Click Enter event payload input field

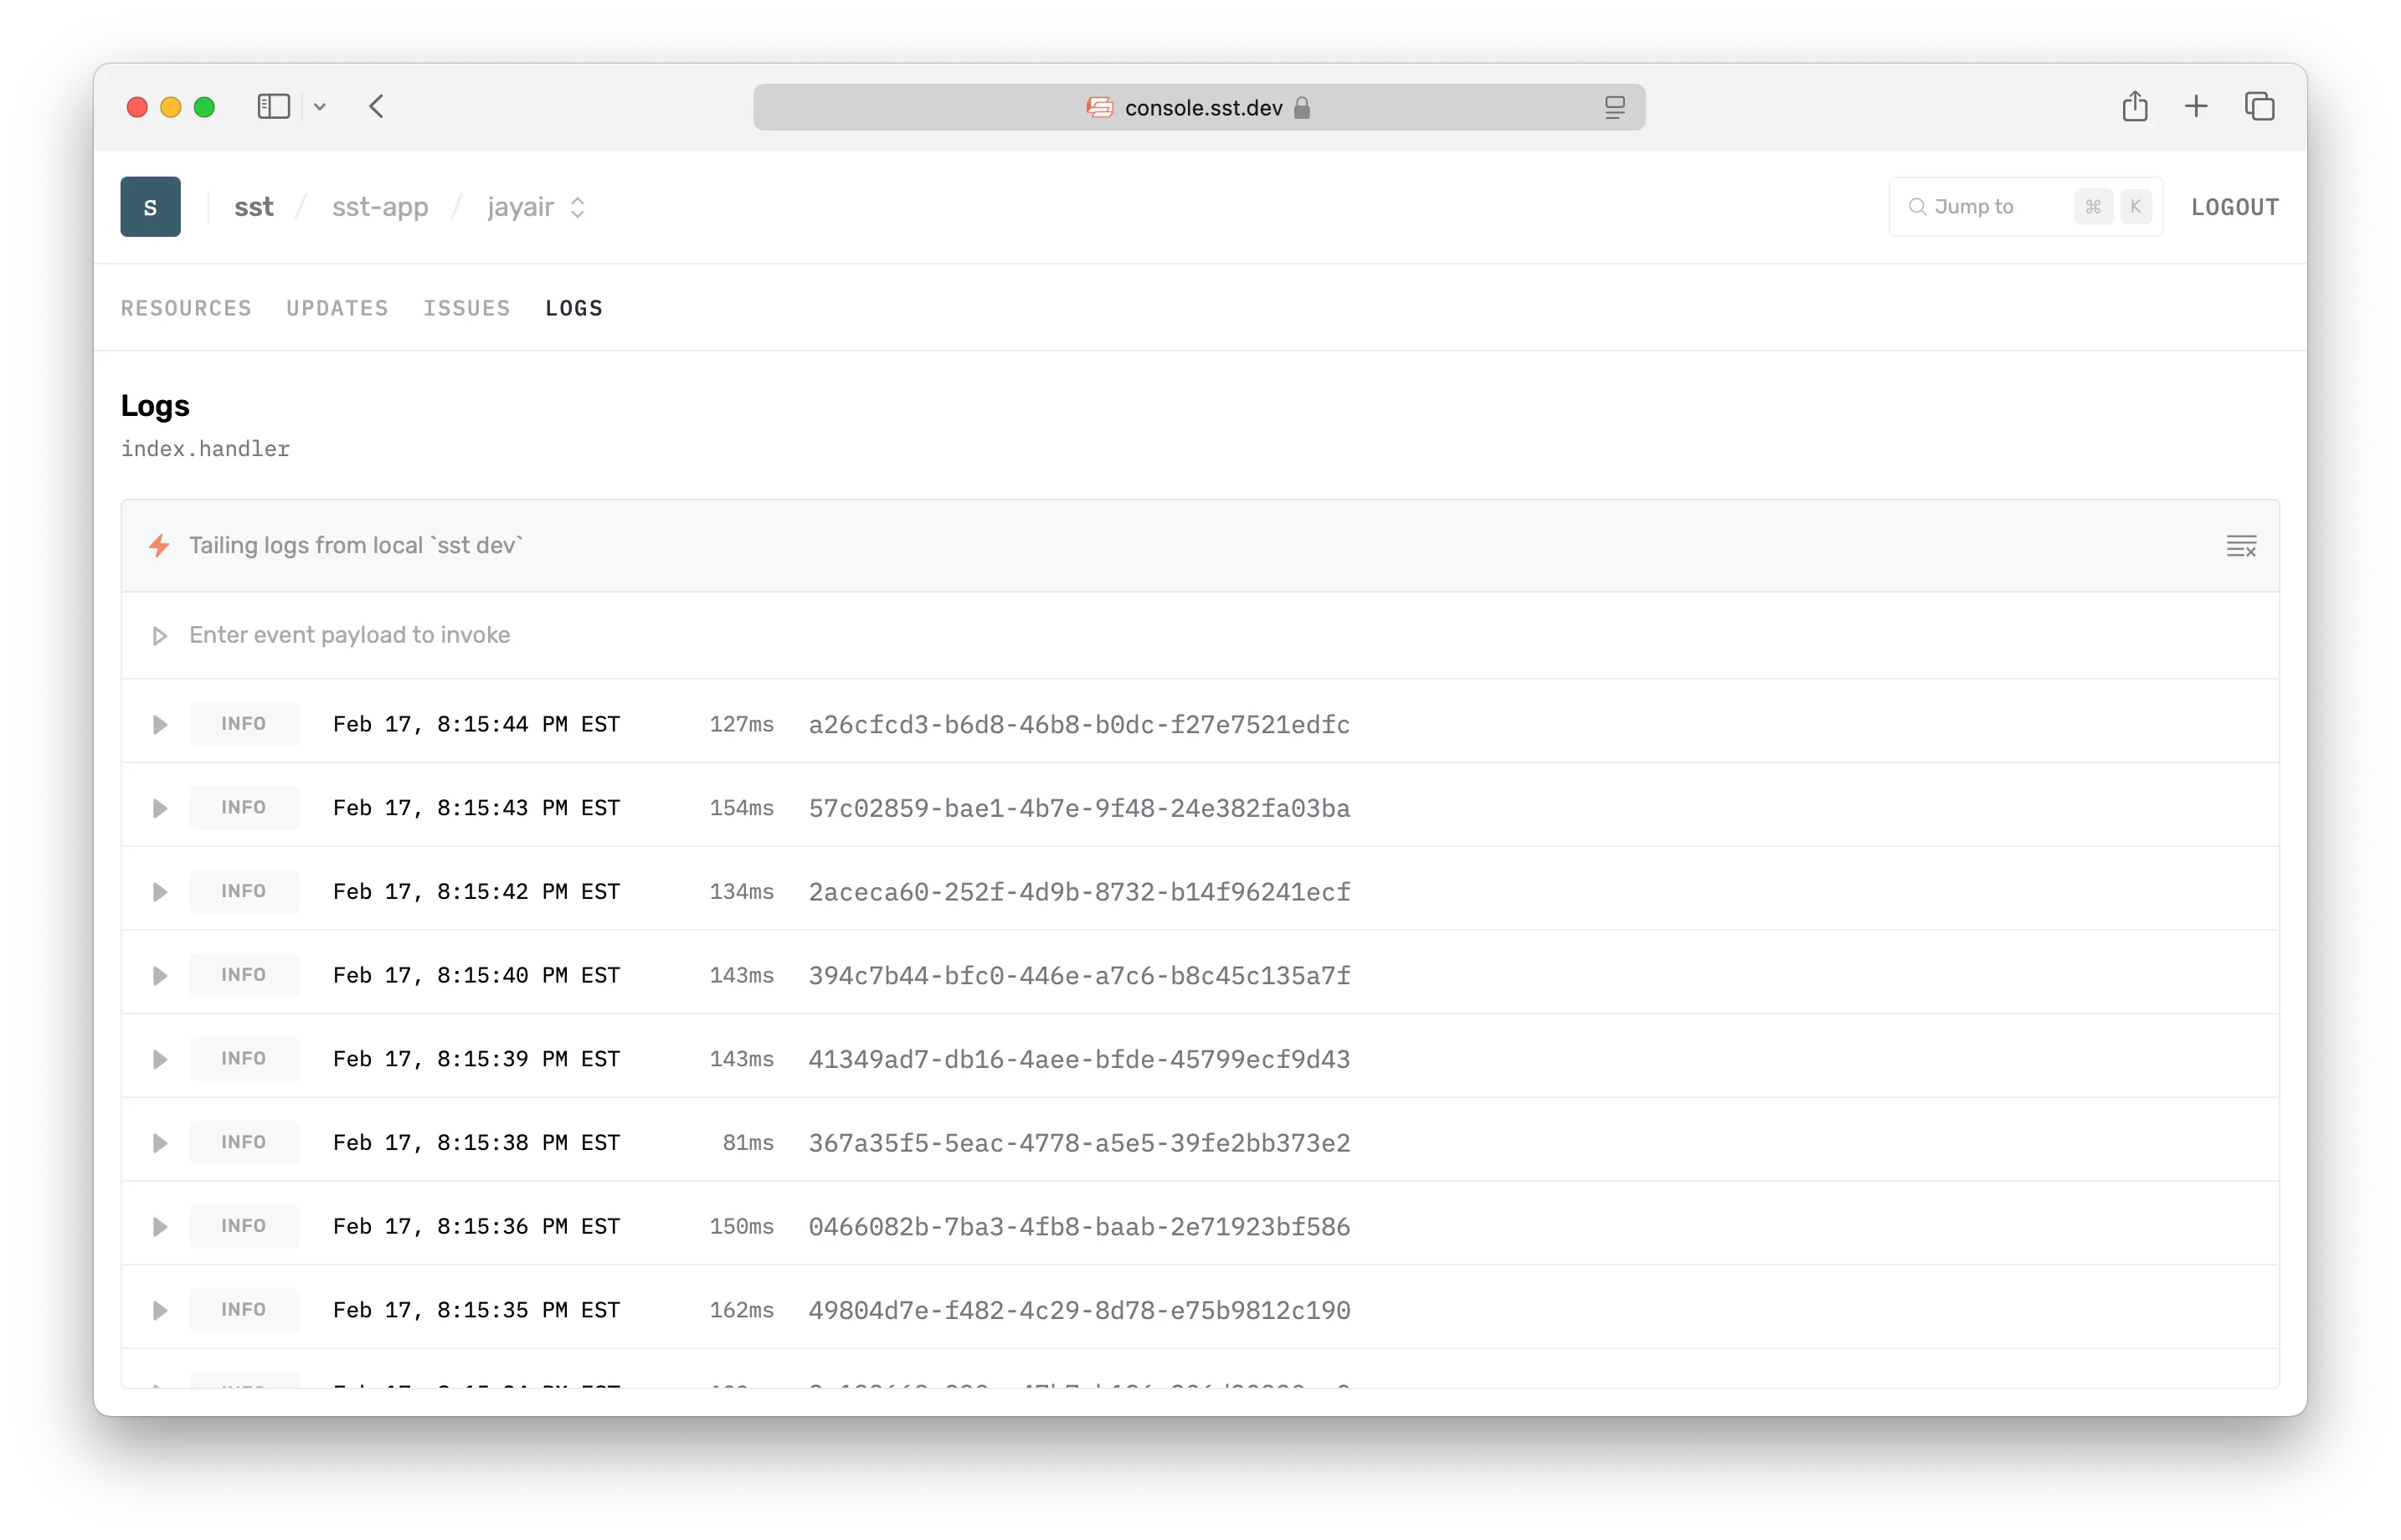[1199, 634]
